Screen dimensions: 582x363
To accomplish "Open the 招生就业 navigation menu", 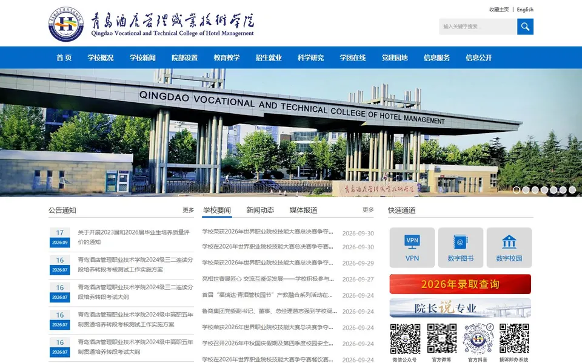I will [x=269, y=58].
